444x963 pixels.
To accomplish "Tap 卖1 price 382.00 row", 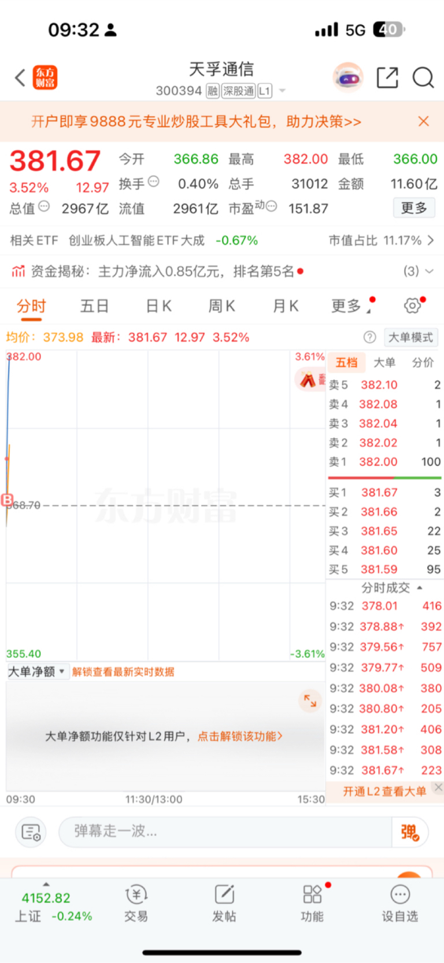I will pos(384,462).
